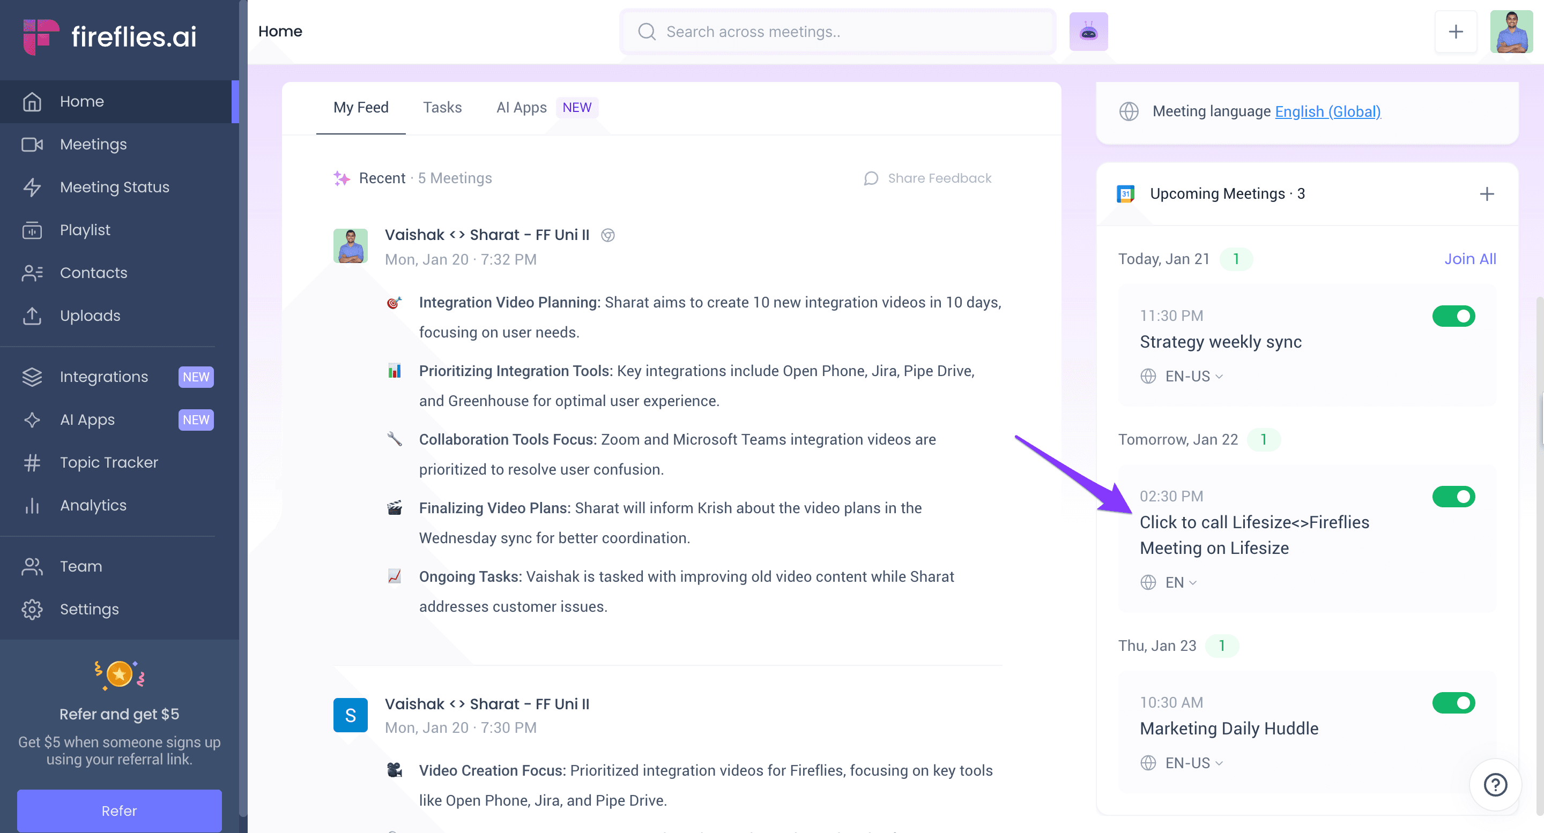Viewport: 1544px width, 833px height.
Task: Open Contacts in the sidebar
Action: [119, 273]
